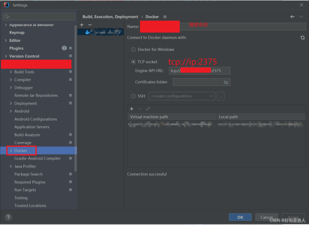Expand the Build Tools tree node
The width and height of the screenshot is (309, 225).
click(11, 72)
